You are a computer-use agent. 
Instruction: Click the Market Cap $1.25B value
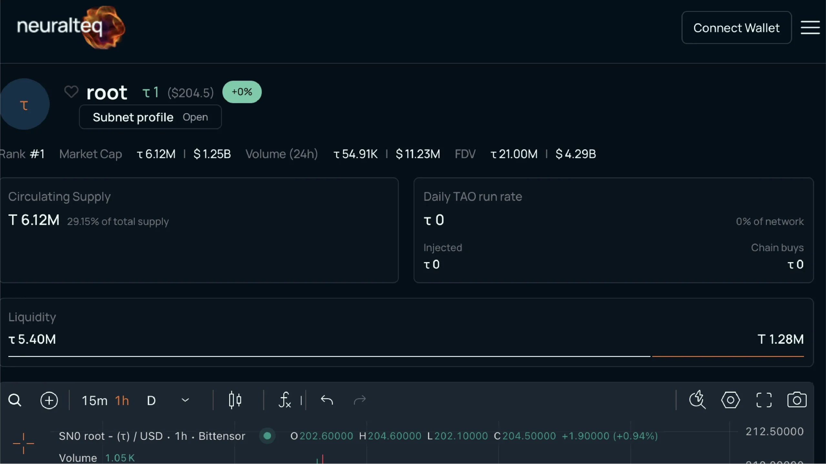(x=212, y=154)
